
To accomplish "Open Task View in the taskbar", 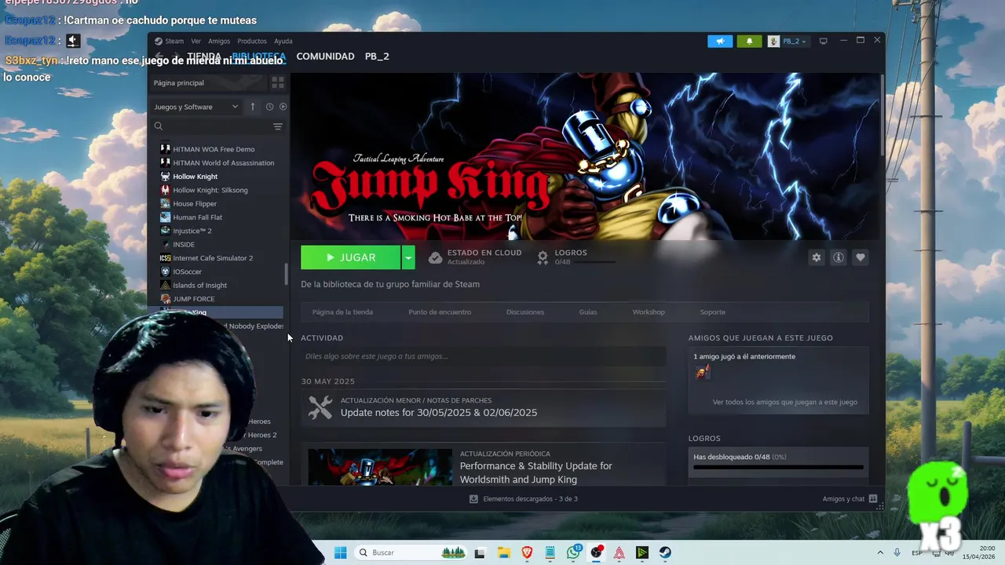I will tap(480, 552).
